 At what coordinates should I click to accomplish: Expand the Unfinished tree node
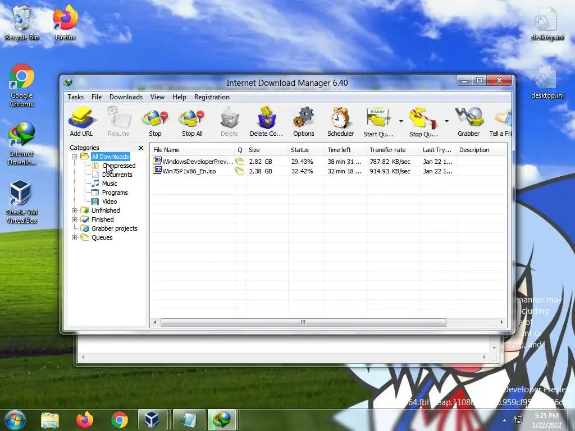[x=75, y=211]
